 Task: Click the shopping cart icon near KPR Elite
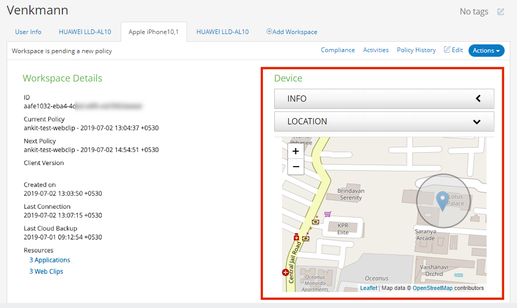tap(327, 214)
